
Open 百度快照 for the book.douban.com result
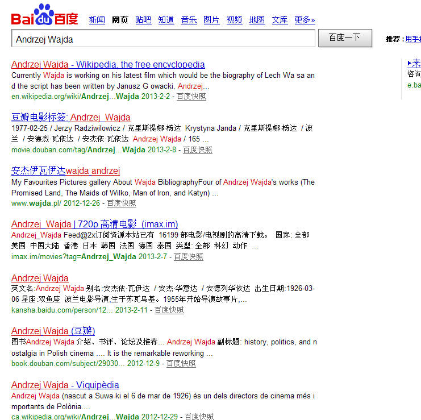pyautogui.click(x=181, y=364)
